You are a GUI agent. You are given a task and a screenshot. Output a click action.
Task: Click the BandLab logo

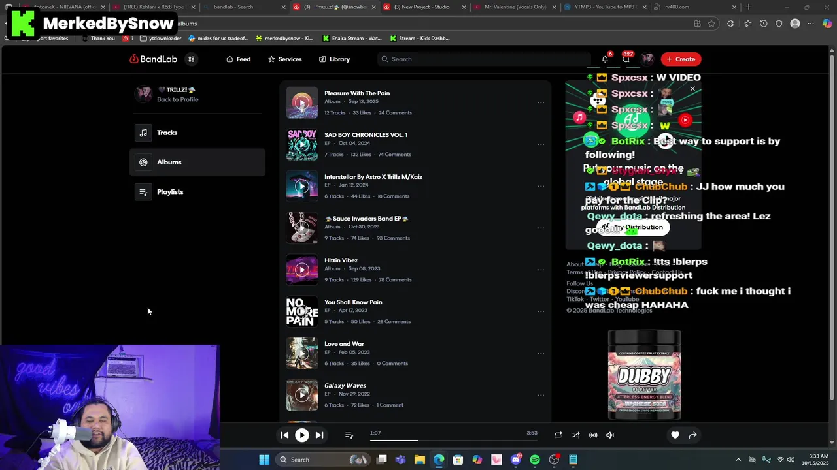(x=154, y=59)
